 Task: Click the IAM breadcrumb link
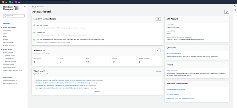tap(33, 7)
